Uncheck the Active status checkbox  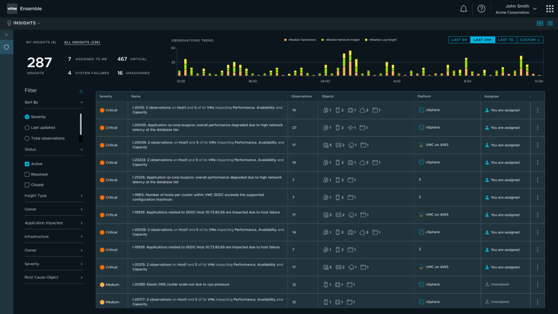tap(27, 164)
